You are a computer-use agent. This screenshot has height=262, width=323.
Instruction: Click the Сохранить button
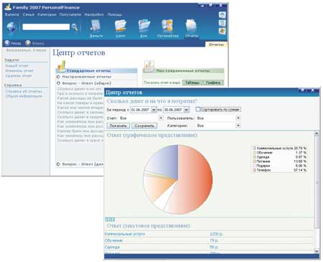[144, 126]
